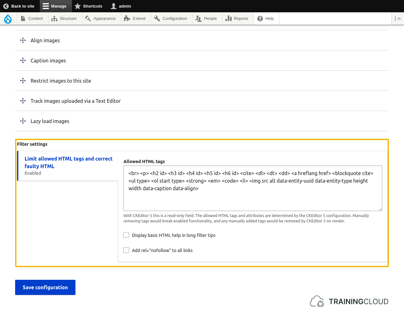Click the drag handle for Align images
Image resolution: width=404 pixels, height=323 pixels.
tap(23, 40)
